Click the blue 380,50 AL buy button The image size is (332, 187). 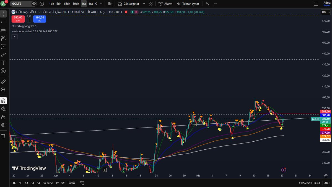click(x=40, y=19)
